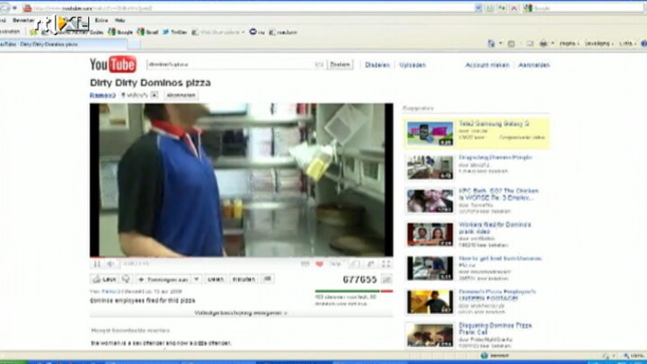Screen dimensions: 647x364
Task: Expand the channel videos count arrow
Action: click(x=154, y=95)
